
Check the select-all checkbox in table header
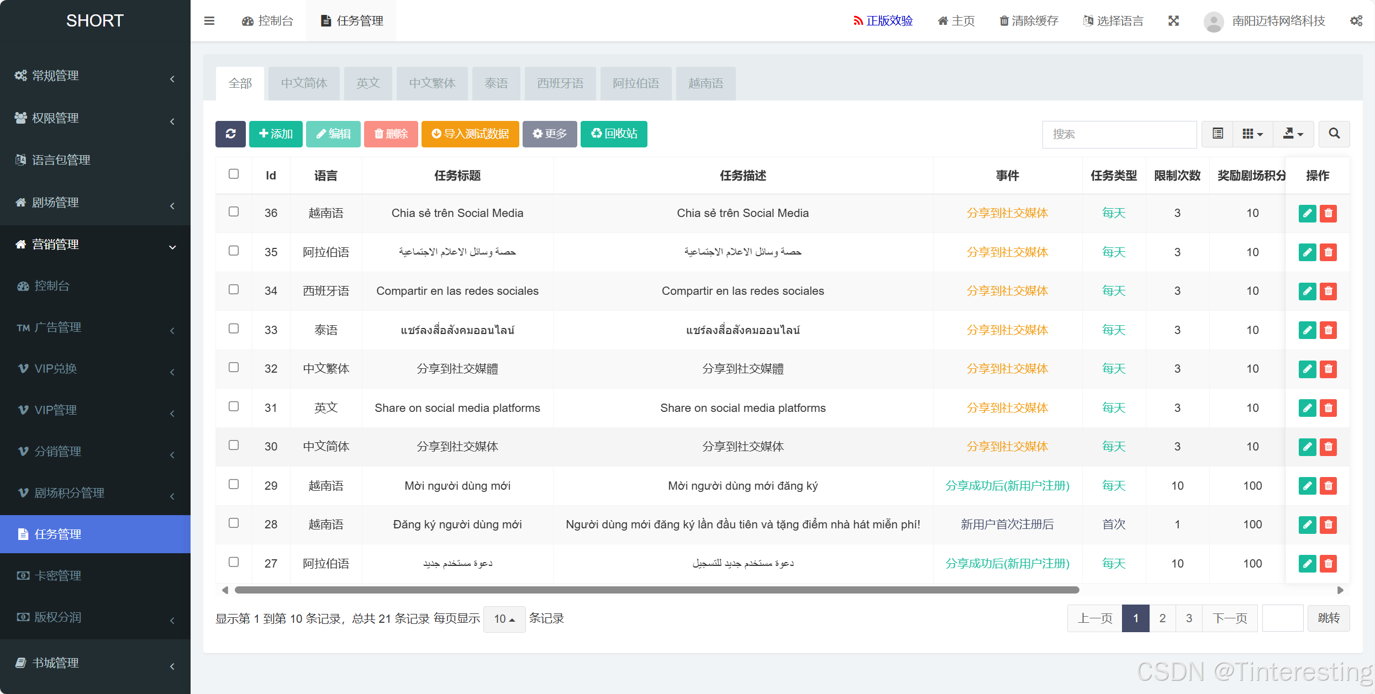click(x=234, y=174)
